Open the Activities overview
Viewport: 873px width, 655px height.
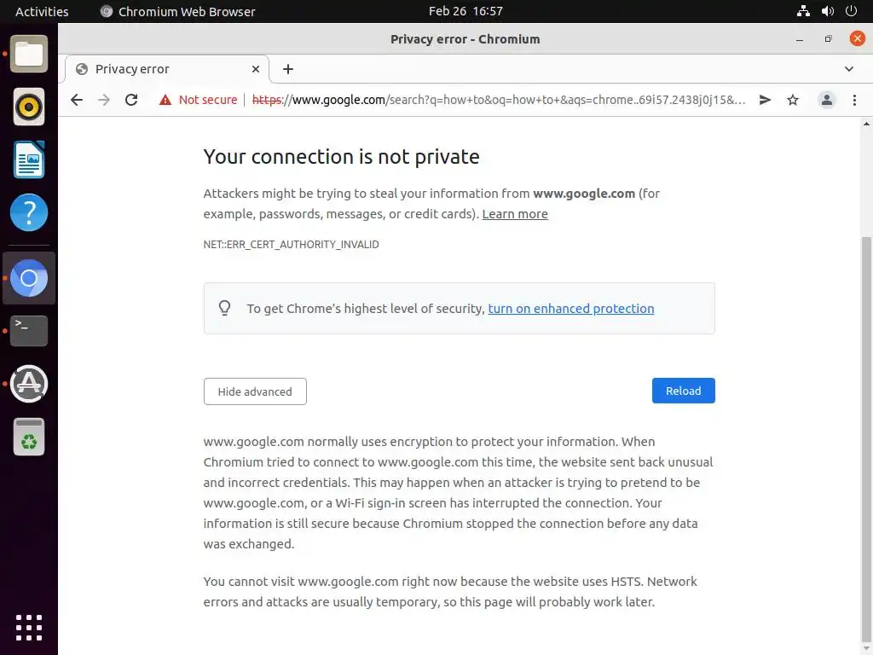pos(42,11)
